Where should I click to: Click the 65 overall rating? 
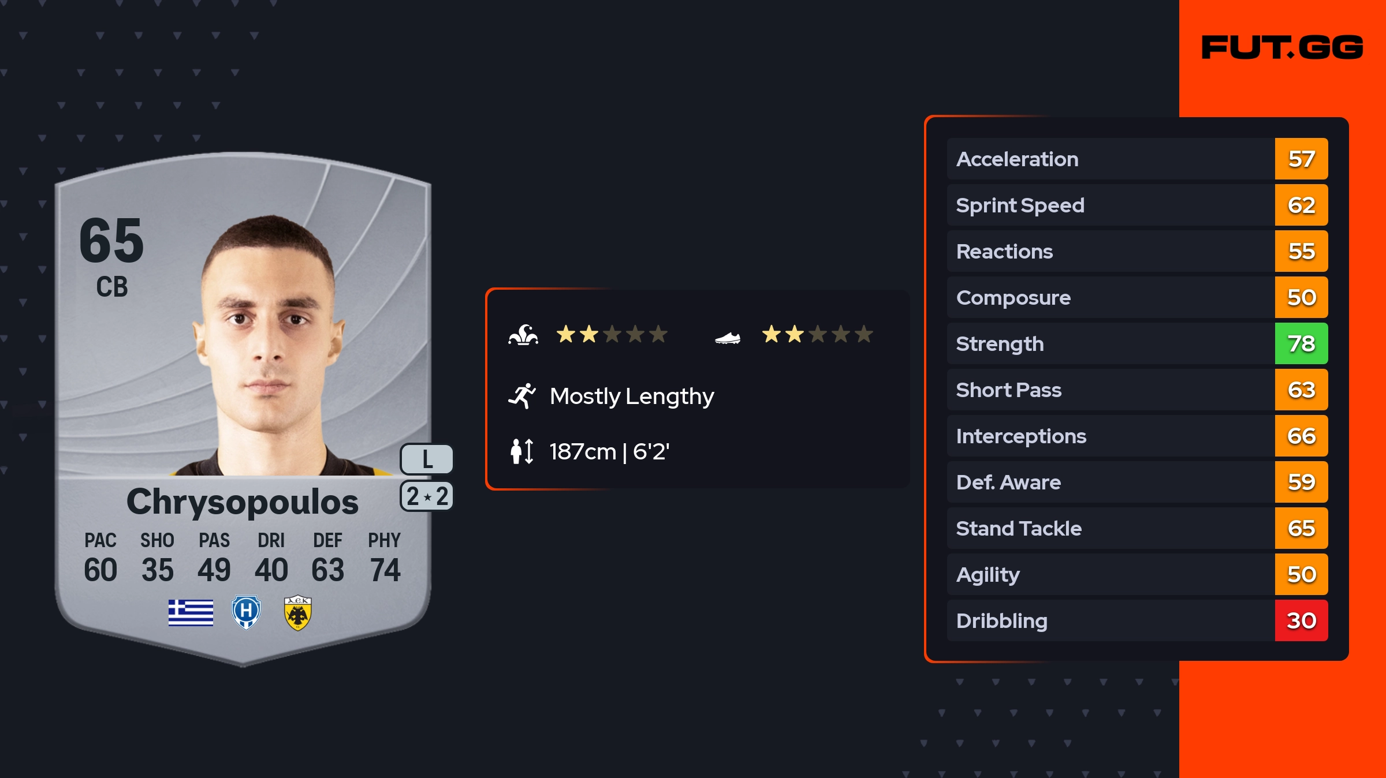pos(111,240)
